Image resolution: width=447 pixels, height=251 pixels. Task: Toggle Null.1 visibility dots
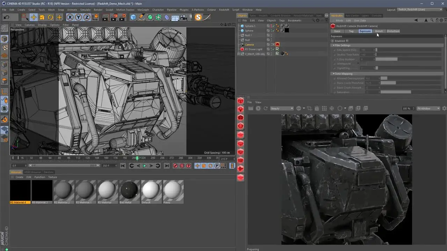(x=271, y=35)
